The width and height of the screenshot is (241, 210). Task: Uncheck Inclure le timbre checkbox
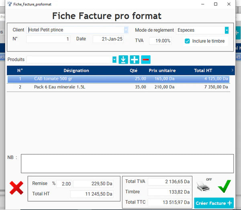pos(187,41)
